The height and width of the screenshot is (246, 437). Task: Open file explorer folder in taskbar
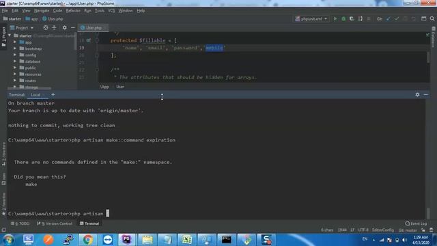(x=147, y=240)
